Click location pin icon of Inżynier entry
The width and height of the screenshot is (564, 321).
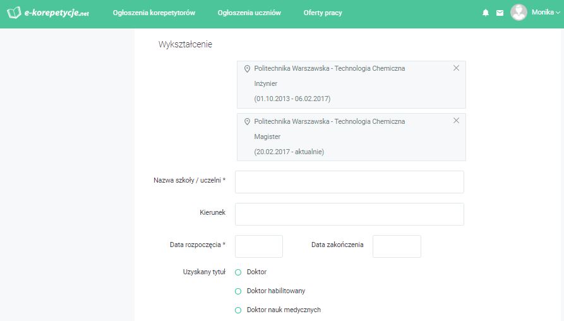247,68
